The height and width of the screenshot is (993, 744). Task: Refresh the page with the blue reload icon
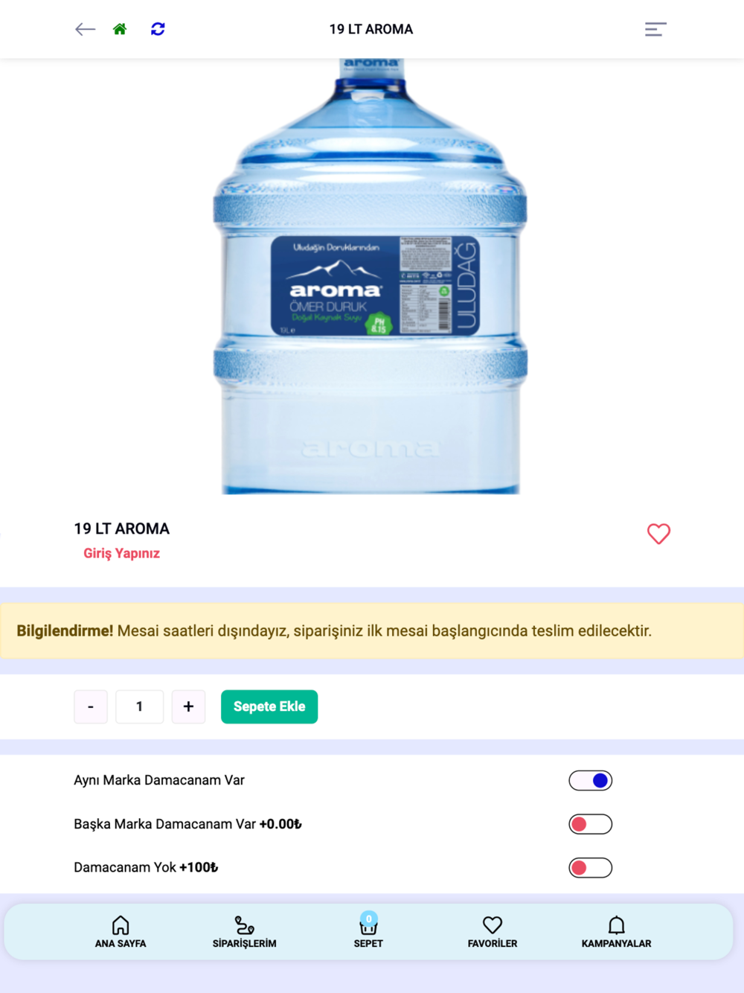pos(158,29)
